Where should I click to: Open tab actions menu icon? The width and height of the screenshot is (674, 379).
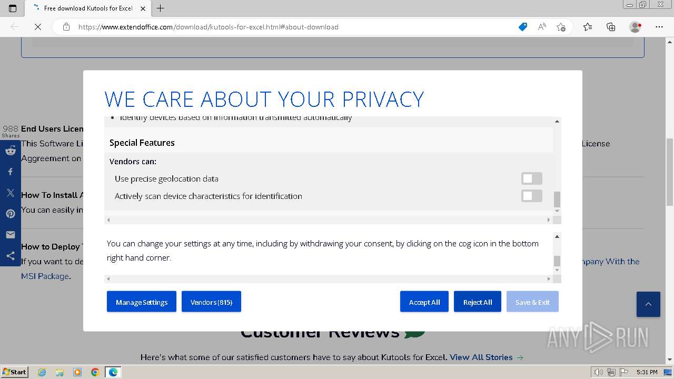pos(13,8)
